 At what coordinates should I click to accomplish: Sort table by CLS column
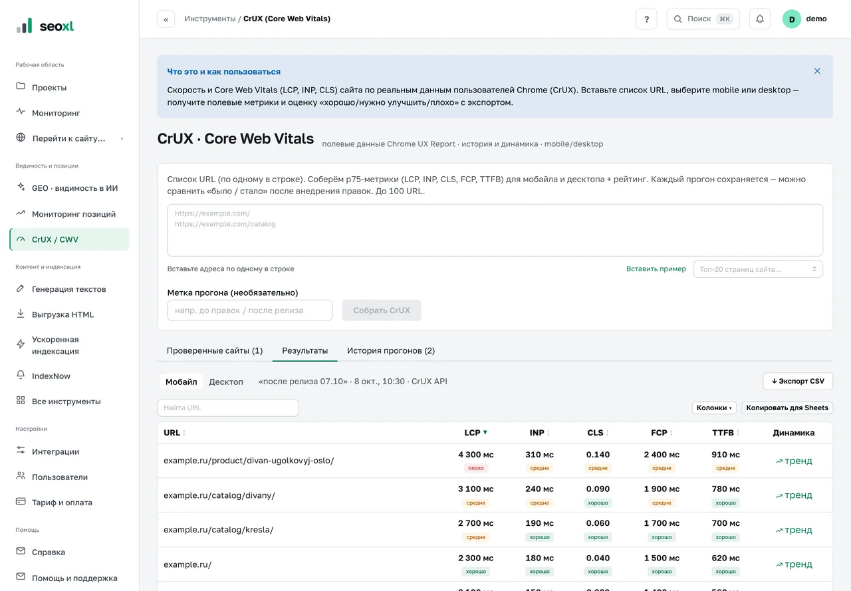(x=598, y=433)
